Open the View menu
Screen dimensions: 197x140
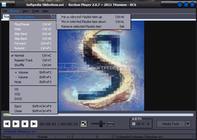[25, 11]
